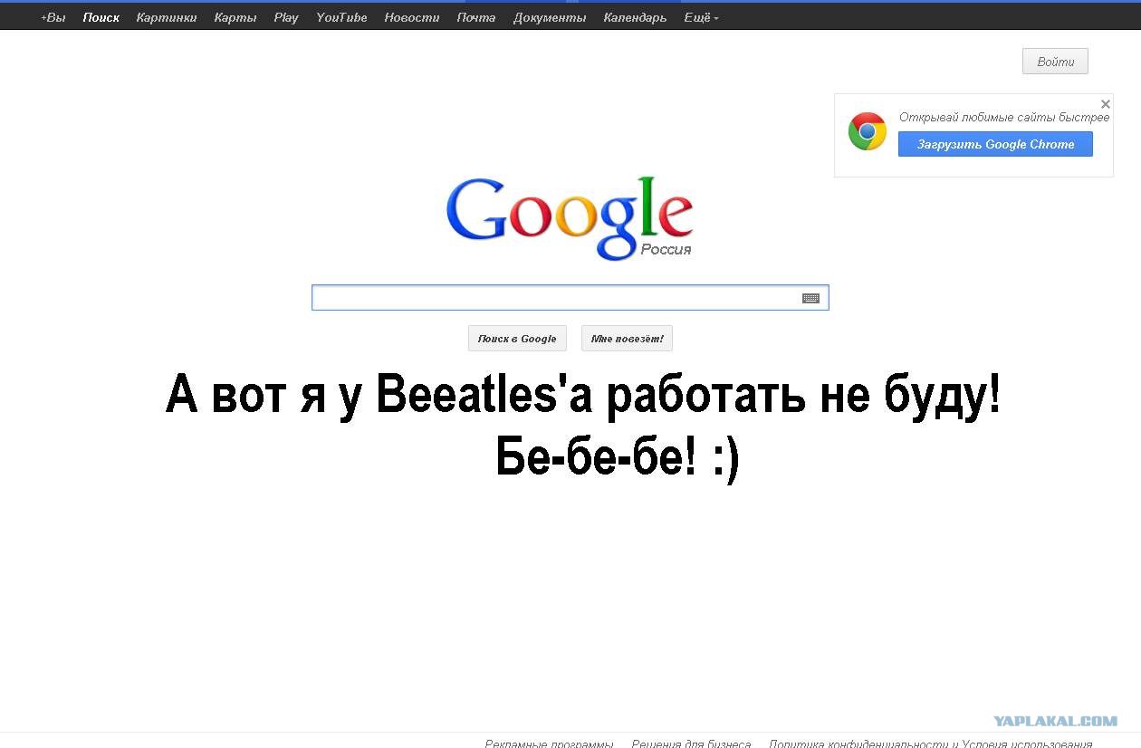This screenshot has width=1141, height=748.
Task: Open Почта from top navigation
Action: pyautogui.click(x=476, y=17)
